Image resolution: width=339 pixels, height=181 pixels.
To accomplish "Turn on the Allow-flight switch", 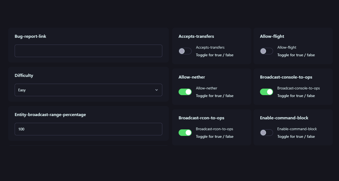I will point(266,51).
